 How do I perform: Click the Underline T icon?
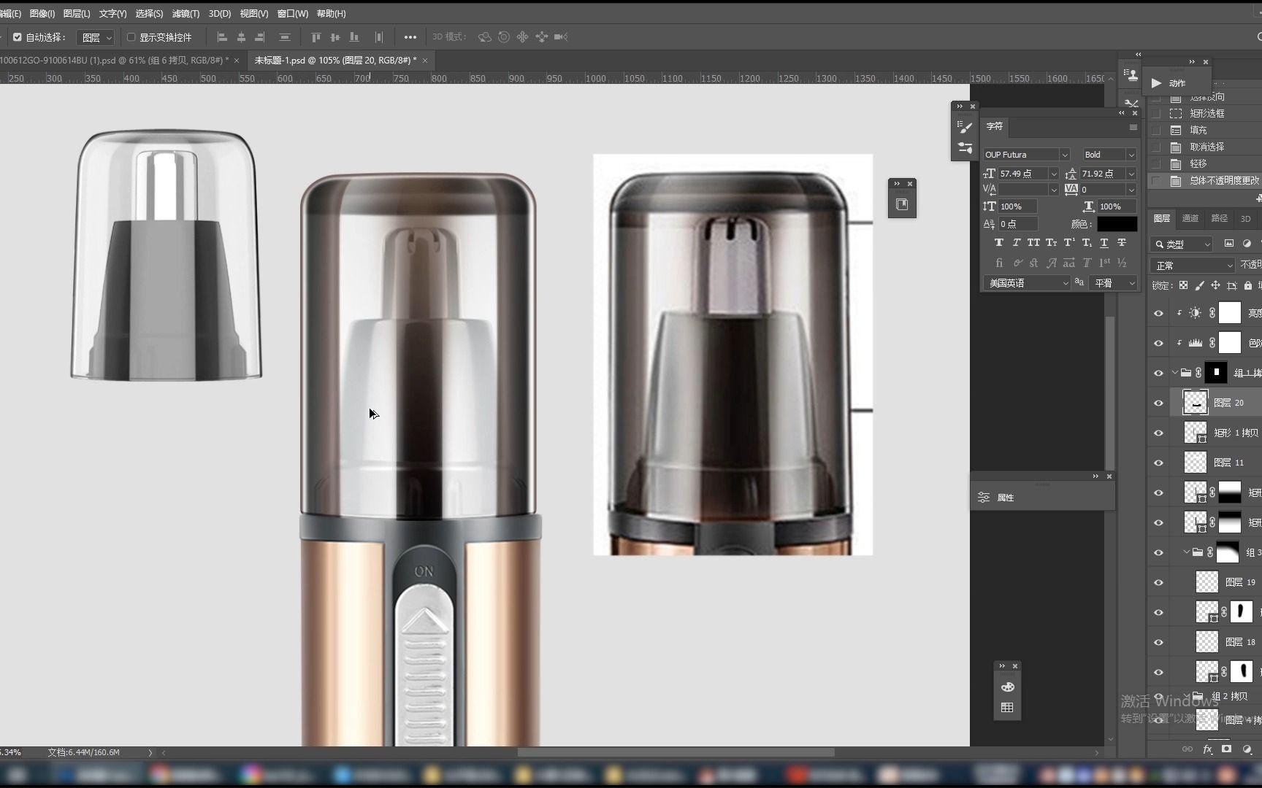1104,242
